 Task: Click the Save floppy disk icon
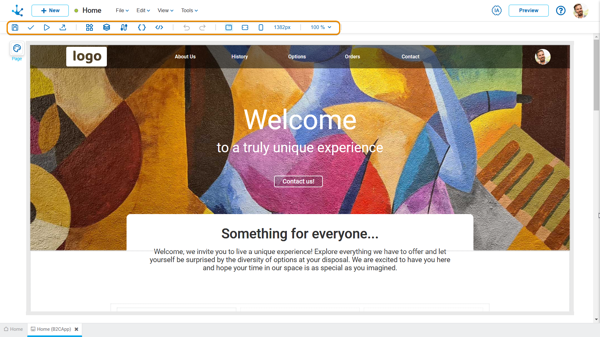coord(15,27)
